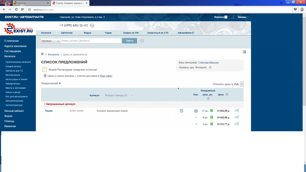Image resolution: width=306 pixels, height=172 pixels.
Task: Open the Запрос по VIN menu tab
Action: coord(131,33)
